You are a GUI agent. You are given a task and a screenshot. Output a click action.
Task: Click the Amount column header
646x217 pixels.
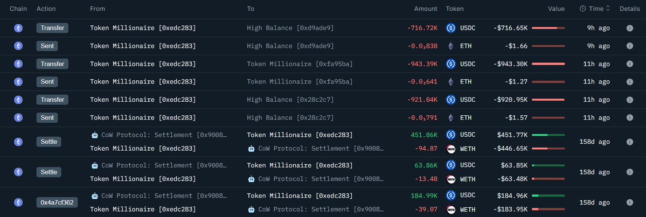point(426,9)
